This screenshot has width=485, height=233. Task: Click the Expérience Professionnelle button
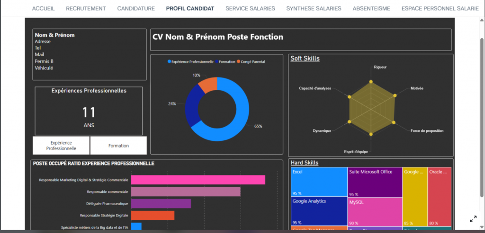(x=61, y=146)
